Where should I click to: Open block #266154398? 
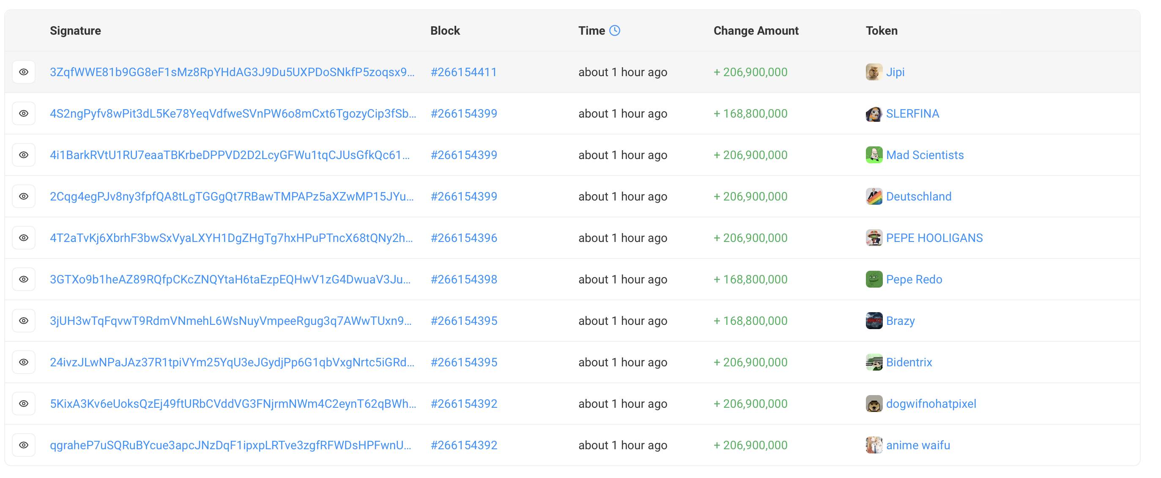464,280
